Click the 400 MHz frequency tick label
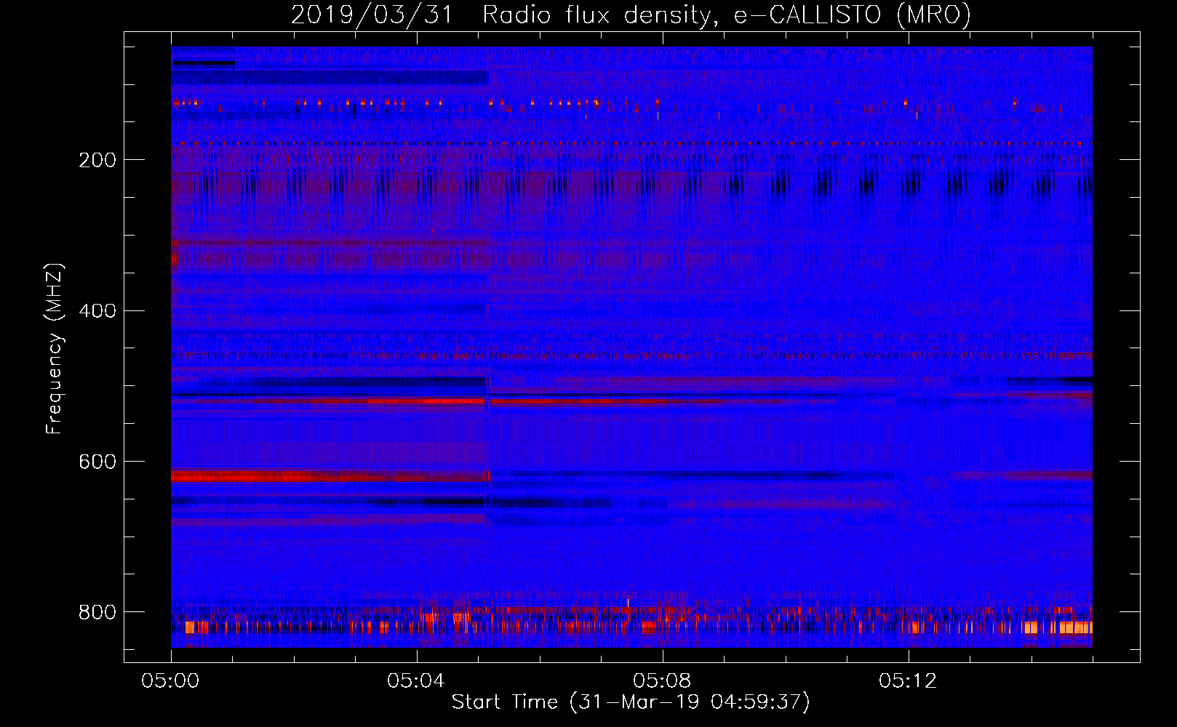1177x727 pixels. pos(97,311)
